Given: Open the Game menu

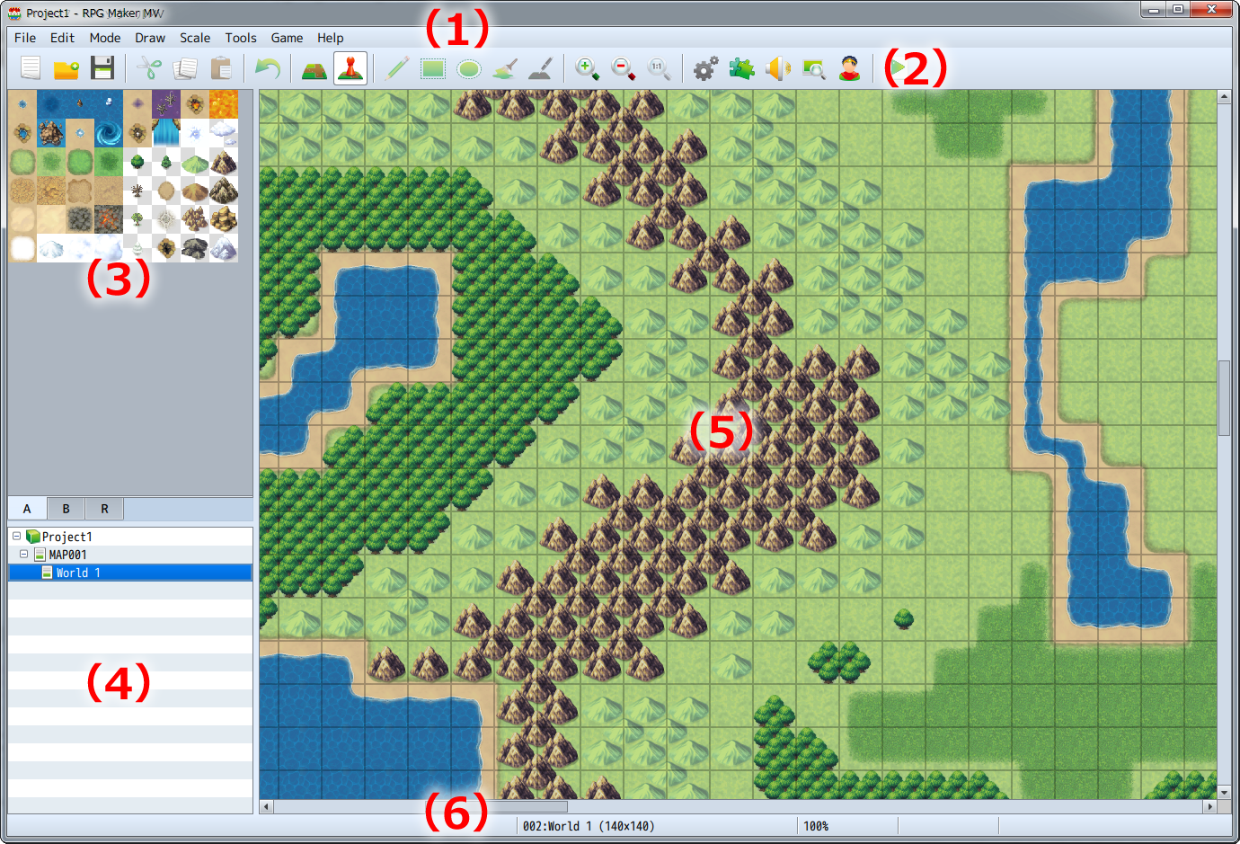Looking at the screenshot, I should pyautogui.click(x=286, y=38).
